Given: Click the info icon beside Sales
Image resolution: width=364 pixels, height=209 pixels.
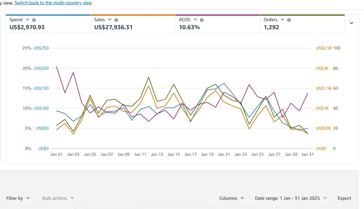Looking at the screenshot, I should pos(116,20).
